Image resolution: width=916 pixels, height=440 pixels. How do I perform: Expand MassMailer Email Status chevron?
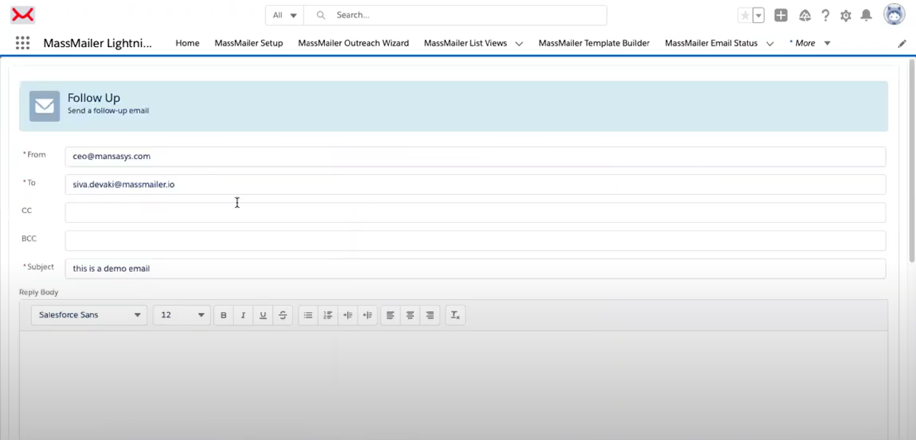coord(770,43)
